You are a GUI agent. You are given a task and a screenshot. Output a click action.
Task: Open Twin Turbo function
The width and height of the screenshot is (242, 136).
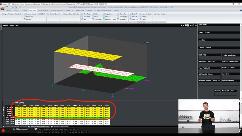(86, 14)
